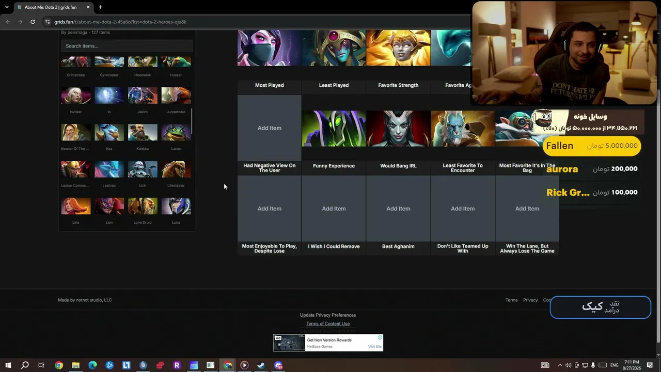Open the volume control in system tray

(569, 365)
